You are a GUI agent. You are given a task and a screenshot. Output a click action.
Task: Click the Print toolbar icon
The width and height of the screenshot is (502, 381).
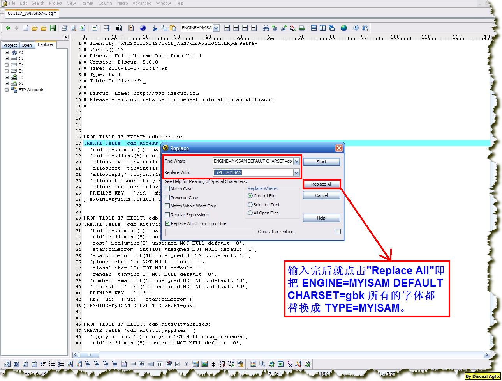tap(65, 28)
